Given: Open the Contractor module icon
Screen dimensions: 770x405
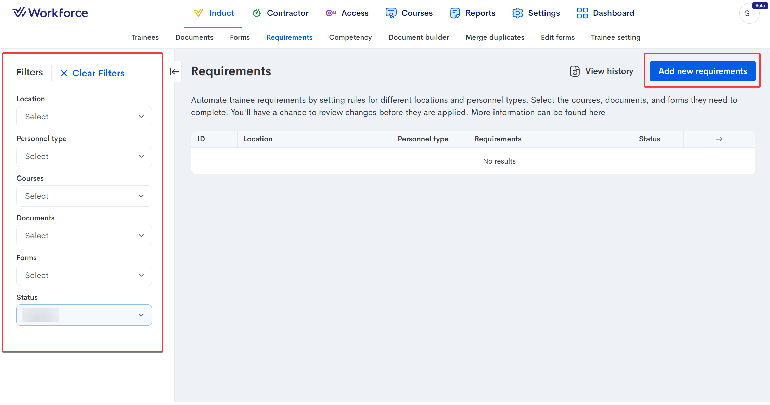Looking at the screenshot, I should 256,13.
